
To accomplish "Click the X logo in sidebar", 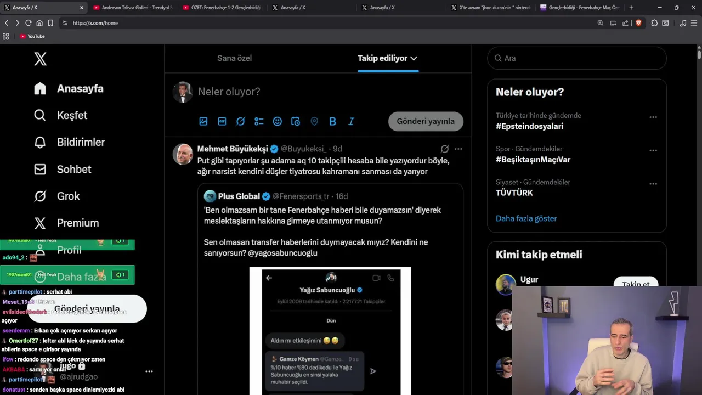I will [x=40, y=59].
